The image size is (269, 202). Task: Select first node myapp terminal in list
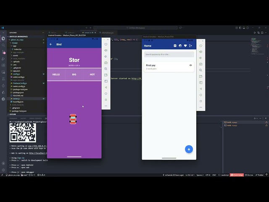coord(245,122)
